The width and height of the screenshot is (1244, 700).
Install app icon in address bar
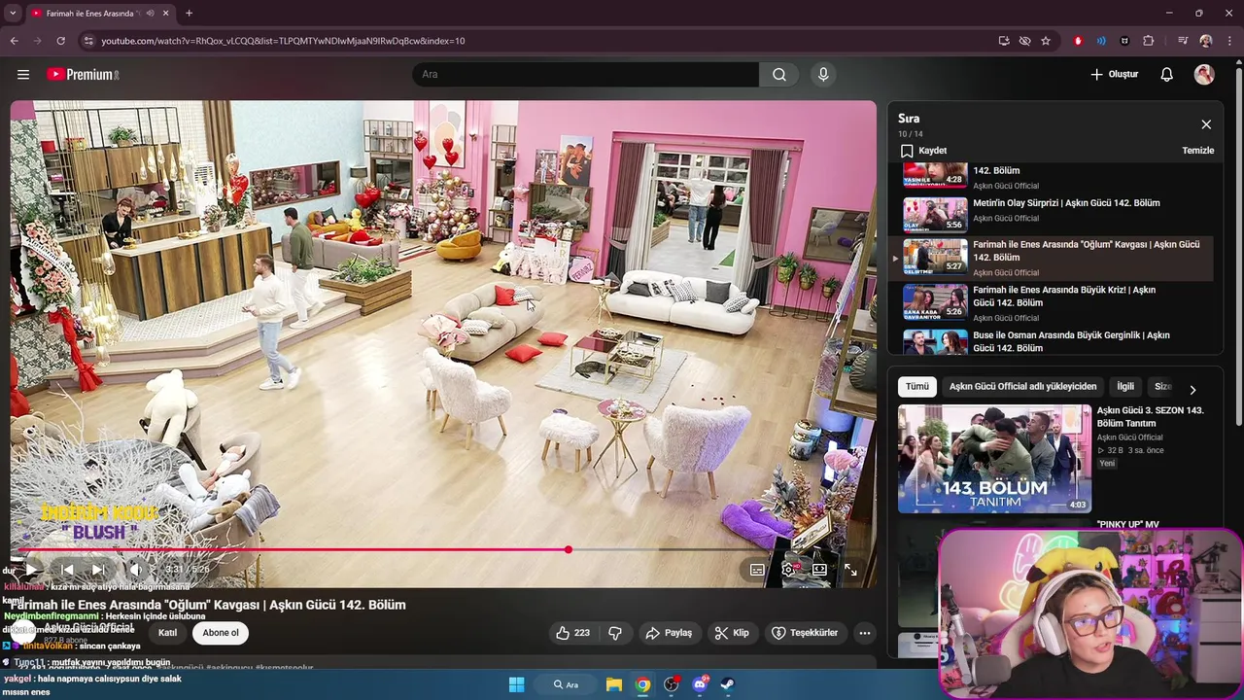pyautogui.click(x=1004, y=41)
